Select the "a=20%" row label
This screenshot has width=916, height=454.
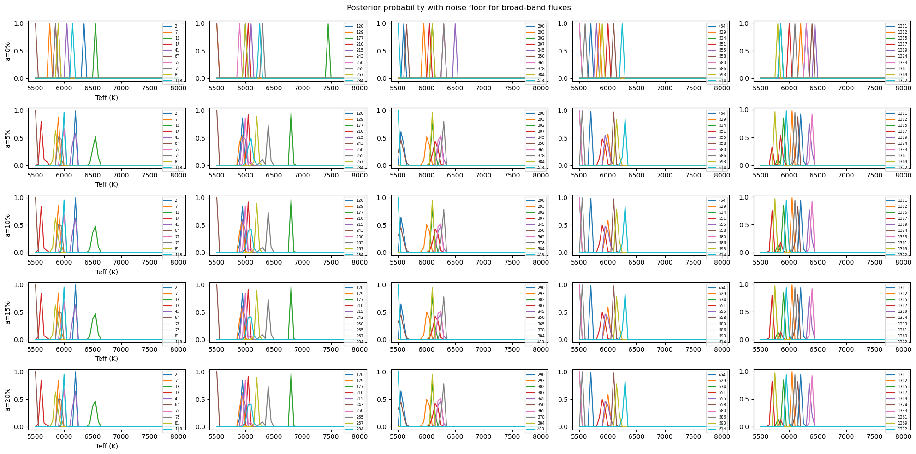pos(8,400)
